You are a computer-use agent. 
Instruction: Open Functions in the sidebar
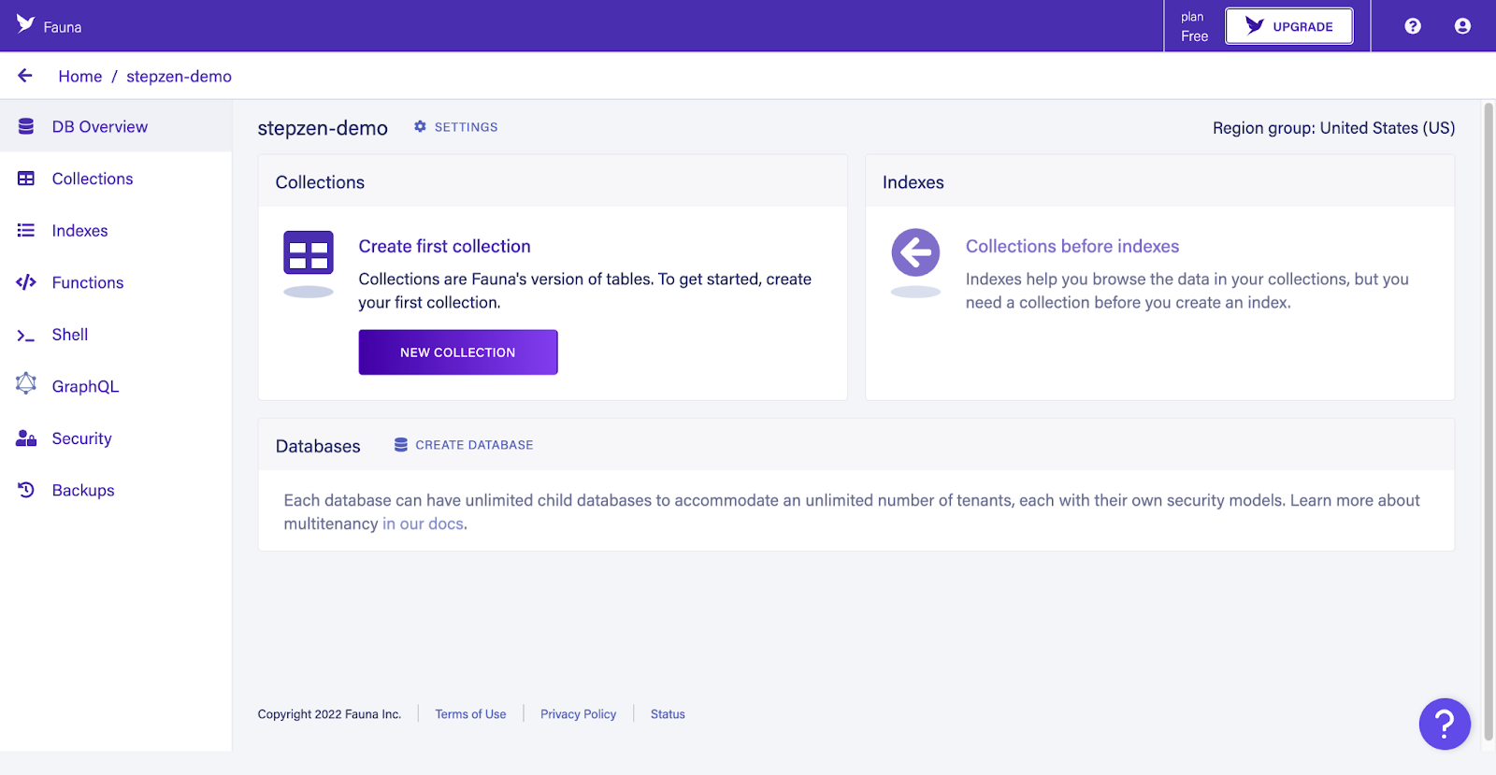point(116,282)
